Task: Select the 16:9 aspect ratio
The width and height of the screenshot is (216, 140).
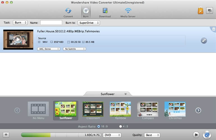Action: (x=99, y=126)
